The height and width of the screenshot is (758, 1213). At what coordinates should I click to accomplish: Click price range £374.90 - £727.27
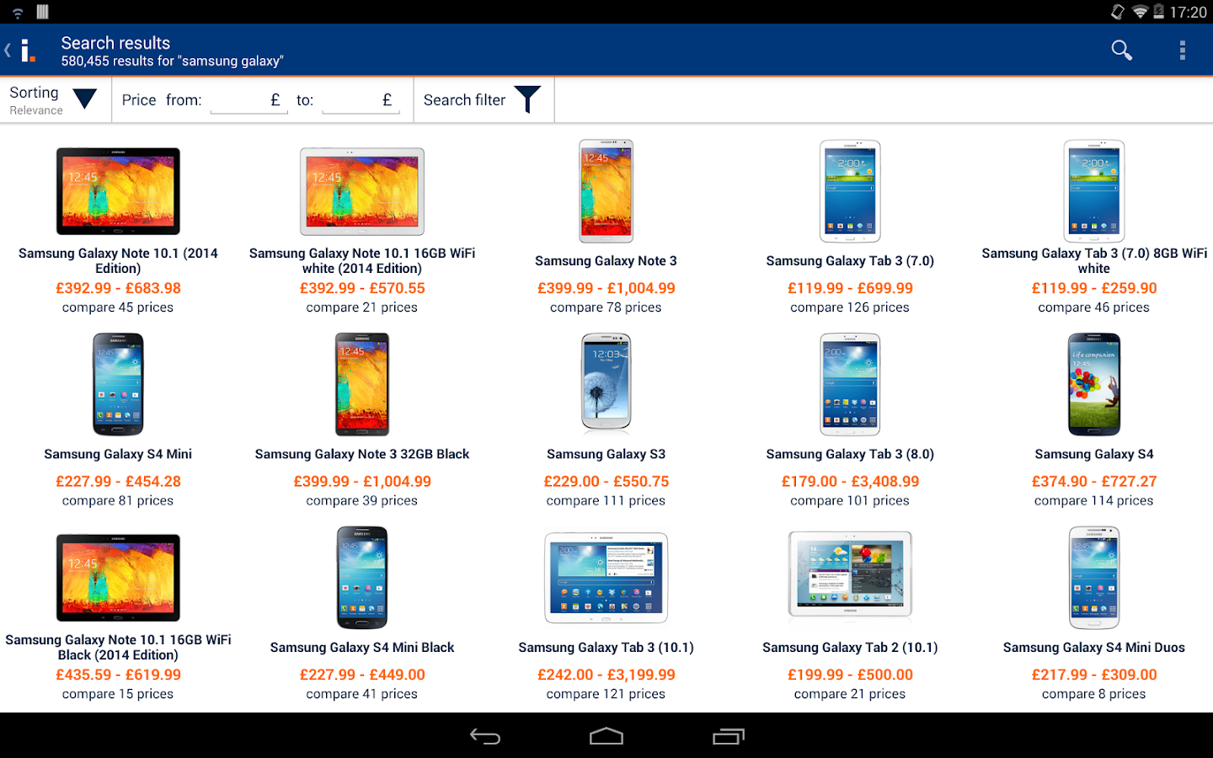click(x=1094, y=482)
